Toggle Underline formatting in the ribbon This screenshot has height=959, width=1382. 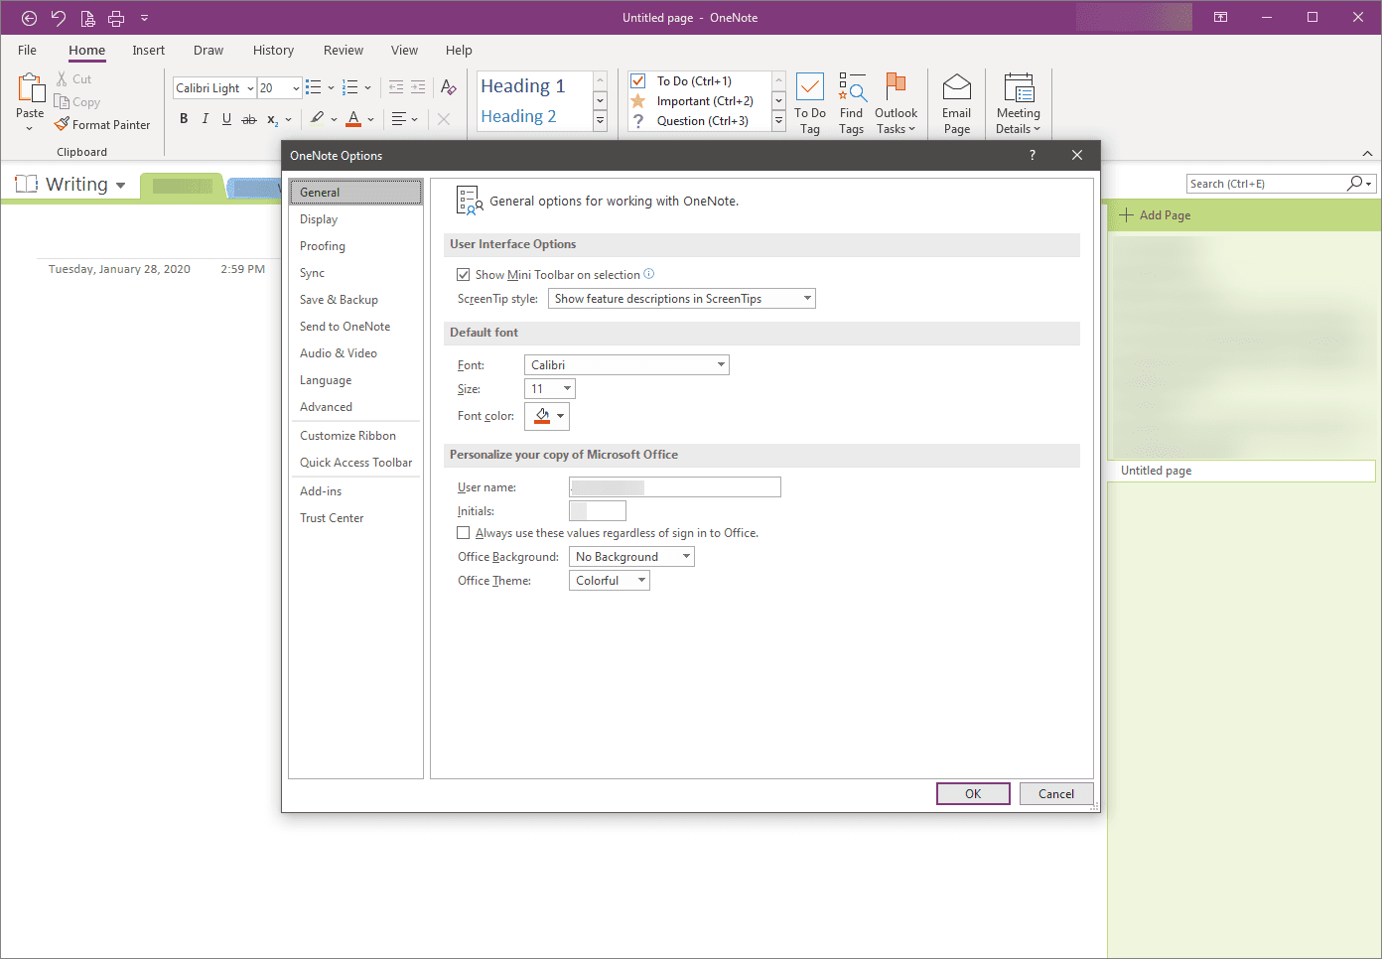pyautogui.click(x=226, y=119)
